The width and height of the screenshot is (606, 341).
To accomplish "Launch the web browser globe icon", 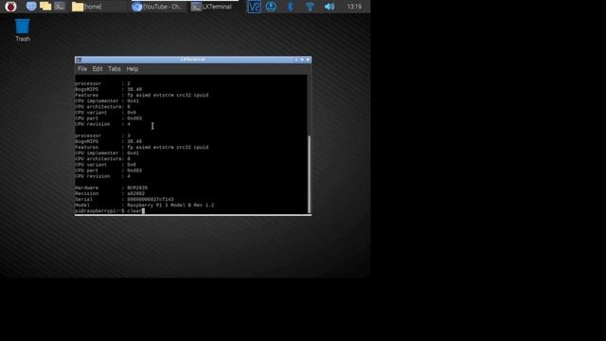I will click(x=31, y=7).
